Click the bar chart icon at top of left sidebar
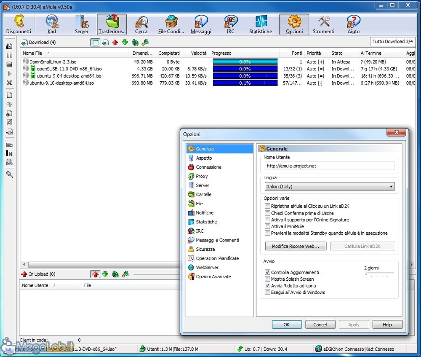 (x=9, y=46)
